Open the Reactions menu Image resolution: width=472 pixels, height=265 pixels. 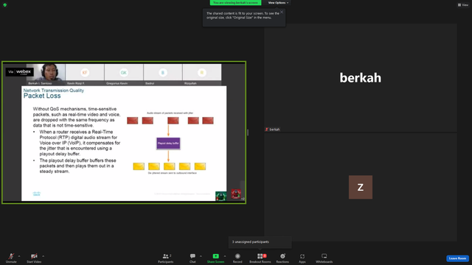pos(282,258)
